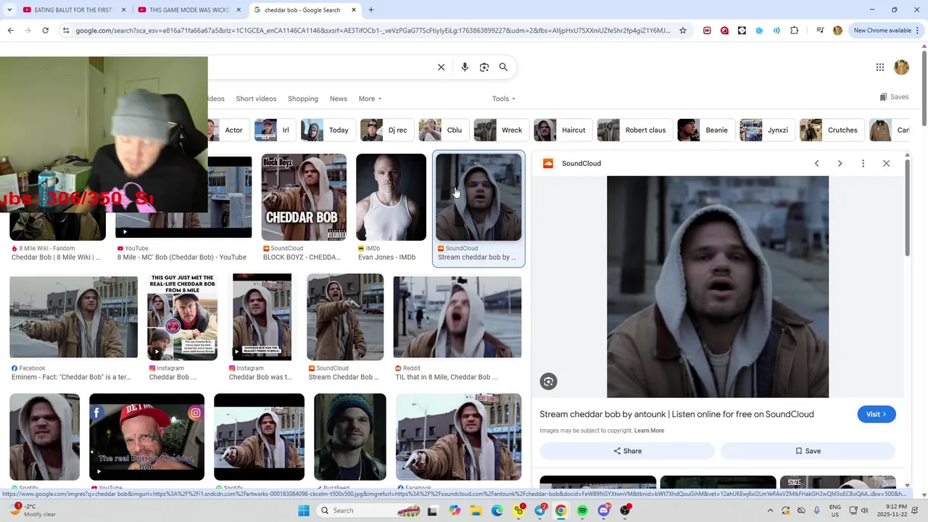This screenshot has width=928, height=522.
Task: Open the media control playlist icon
Action: [820, 30]
